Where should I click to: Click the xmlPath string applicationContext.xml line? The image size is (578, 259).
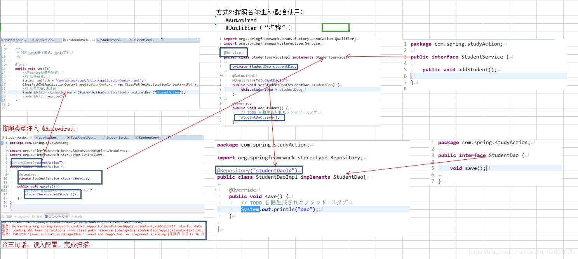tap(84, 80)
